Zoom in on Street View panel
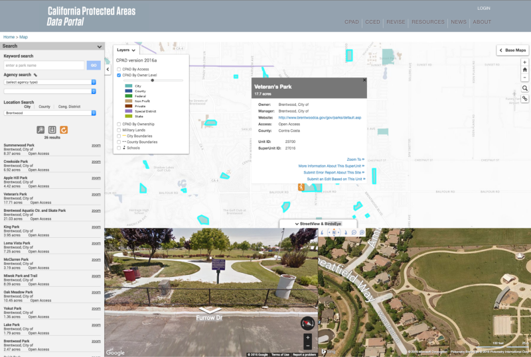 (x=307, y=337)
